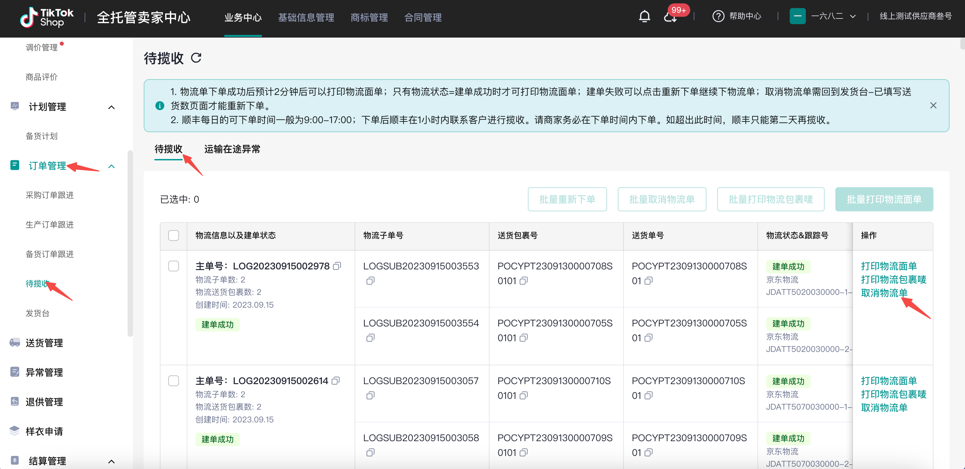Click 打印物流包裹唛 for LOG20230915002614
The width and height of the screenshot is (965, 469).
click(893, 394)
